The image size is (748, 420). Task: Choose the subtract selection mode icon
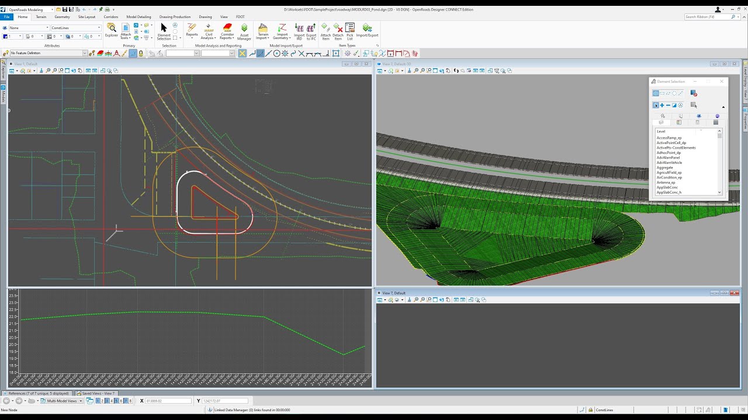tap(668, 106)
